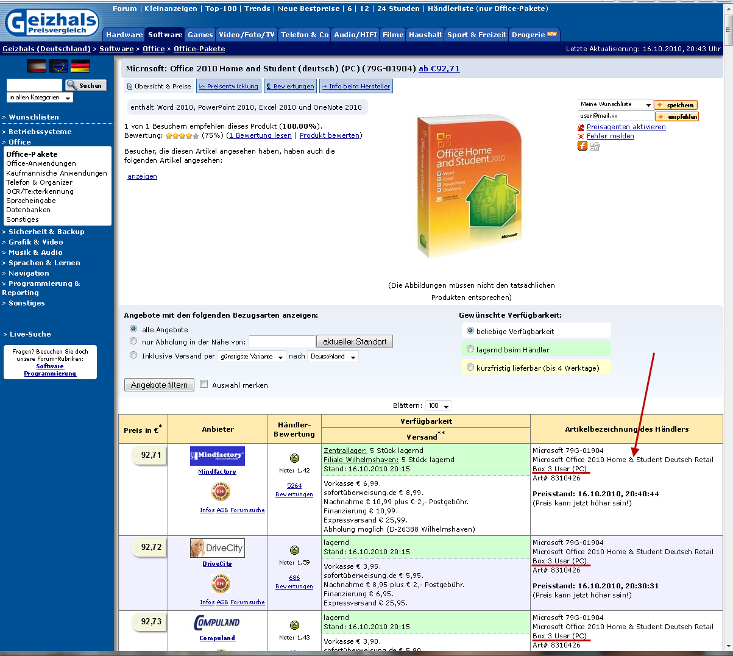Switch to the Preisentwicklung tab
This screenshot has width=733, height=656.
coord(228,87)
